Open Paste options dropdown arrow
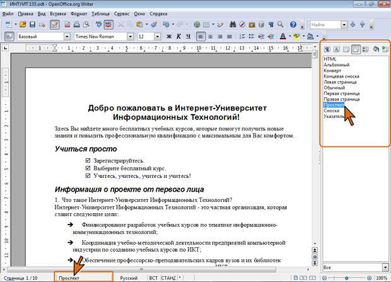 pos(146,25)
